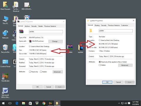Viewport: 141px width, 106px height.
Task: Open the Windows Store taskbar icon
Action: tap(30, 103)
